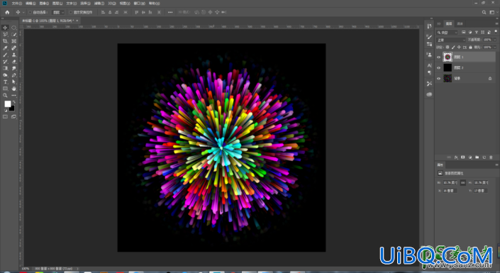Select the Horizontal Type tool
This screenshot has height=273, width=500.
click(5, 82)
